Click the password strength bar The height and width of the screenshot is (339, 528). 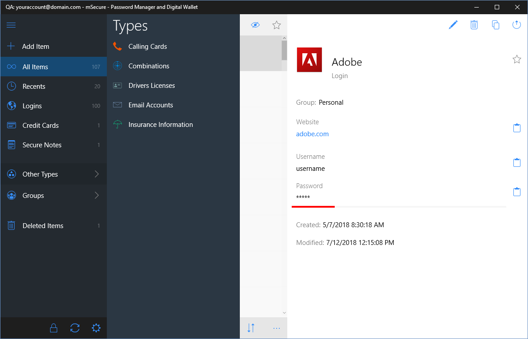coord(399,207)
